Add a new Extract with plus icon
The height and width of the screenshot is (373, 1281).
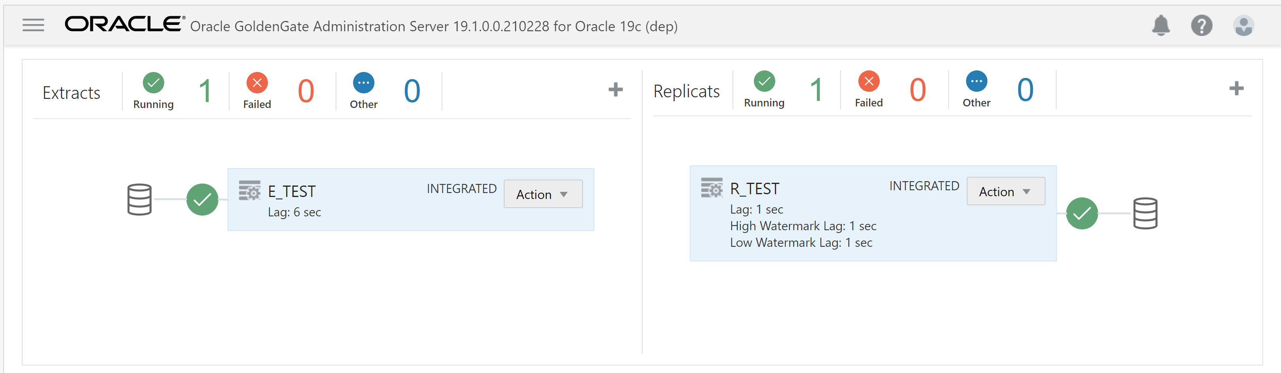616,89
